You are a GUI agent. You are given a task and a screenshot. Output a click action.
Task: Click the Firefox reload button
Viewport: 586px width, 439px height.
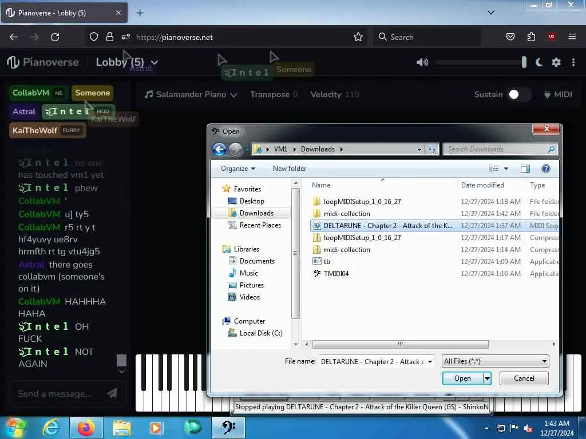point(55,37)
